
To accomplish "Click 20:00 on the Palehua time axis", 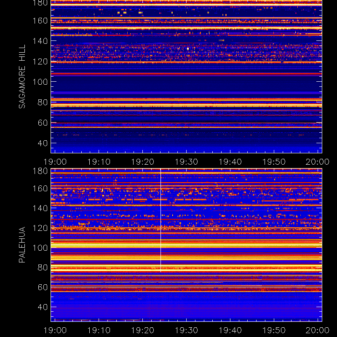I will pyautogui.click(x=318, y=330).
